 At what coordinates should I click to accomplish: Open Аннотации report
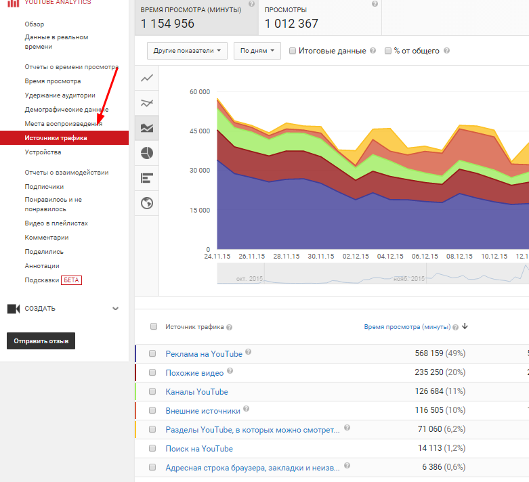coord(42,266)
